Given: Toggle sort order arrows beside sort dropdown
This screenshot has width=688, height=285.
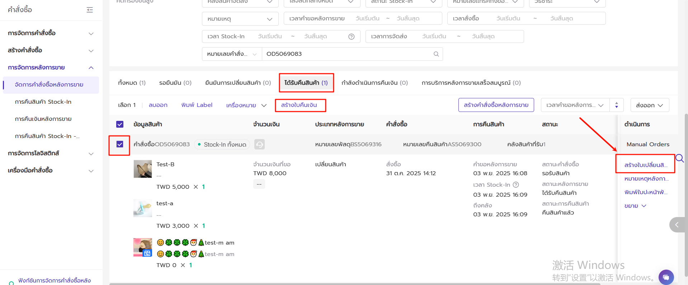Looking at the screenshot, I should tap(617, 105).
